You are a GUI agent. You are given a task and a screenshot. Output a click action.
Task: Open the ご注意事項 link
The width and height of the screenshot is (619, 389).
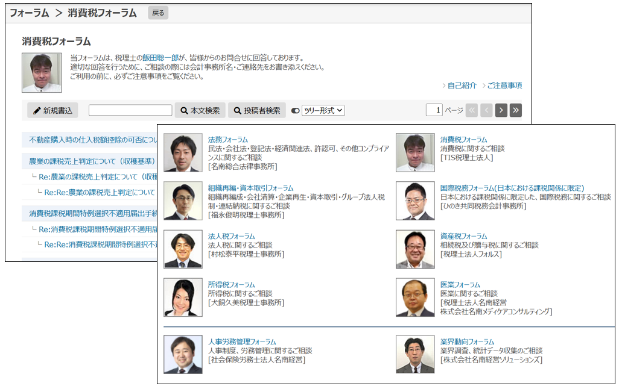tap(504, 86)
